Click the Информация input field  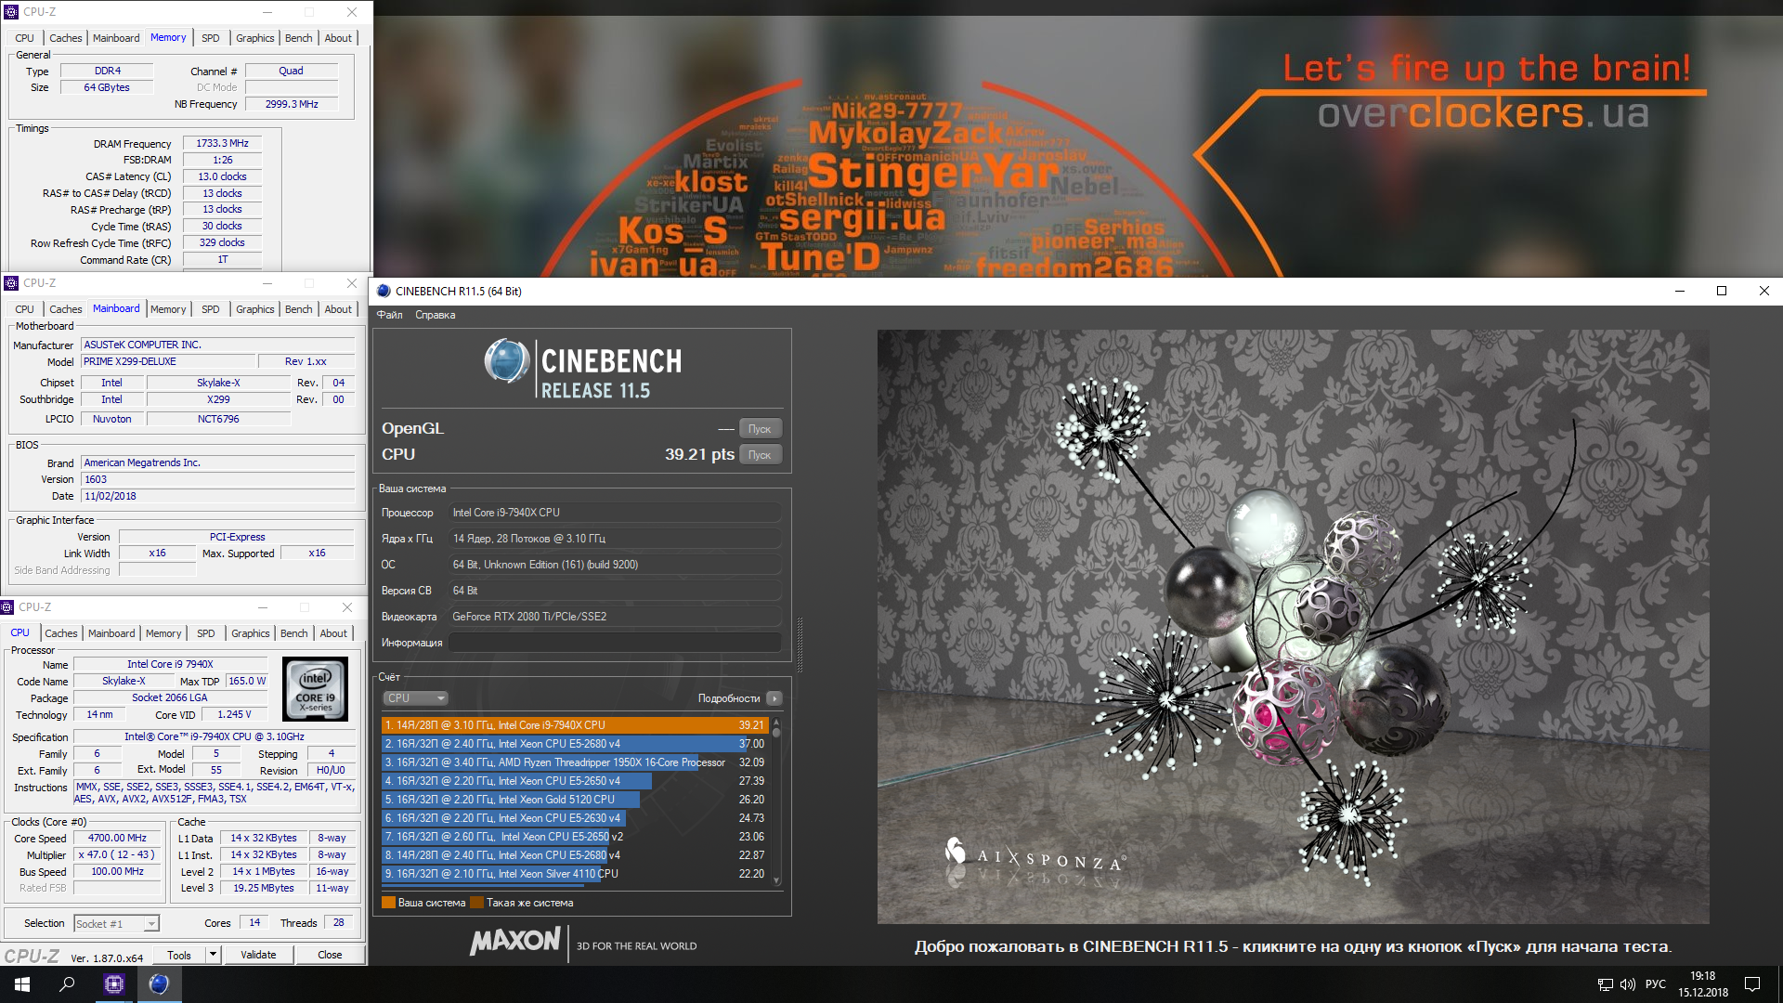tap(615, 643)
